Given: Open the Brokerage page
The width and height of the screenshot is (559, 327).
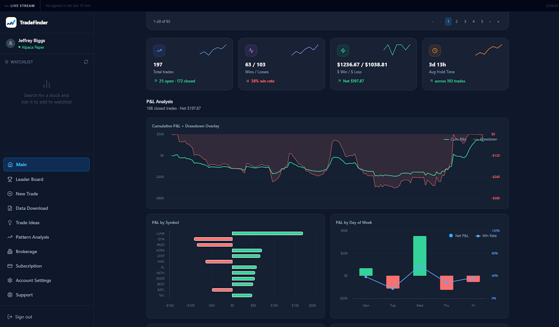Looking at the screenshot, I should (47, 251).
